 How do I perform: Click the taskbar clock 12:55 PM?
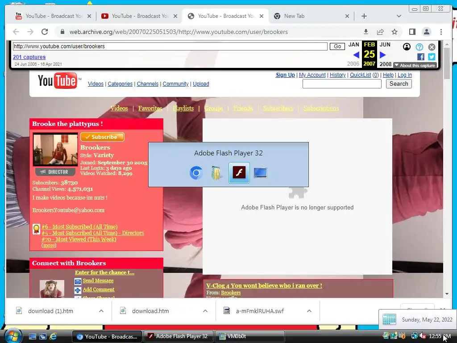pyautogui.click(x=440, y=336)
